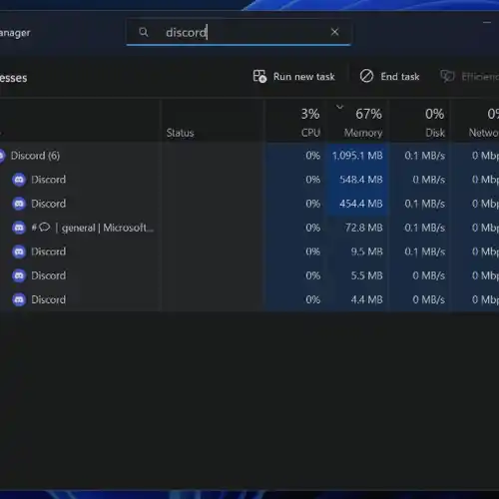The height and width of the screenshot is (499, 499).
Task: Click the End task circle icon
Action: (366, 76)
